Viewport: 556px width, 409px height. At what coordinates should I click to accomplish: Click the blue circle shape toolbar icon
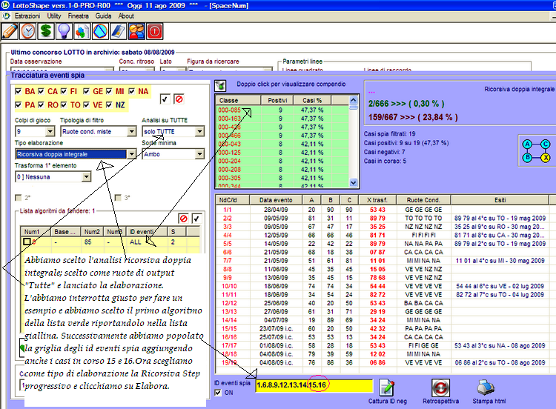point(100,31)
